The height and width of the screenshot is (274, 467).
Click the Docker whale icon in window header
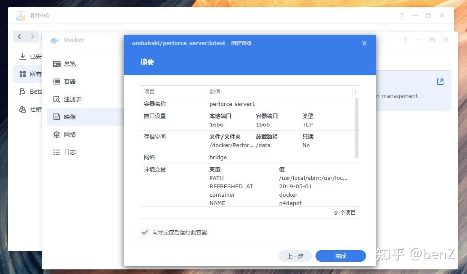pyautogui.click(x=54, y=40)
